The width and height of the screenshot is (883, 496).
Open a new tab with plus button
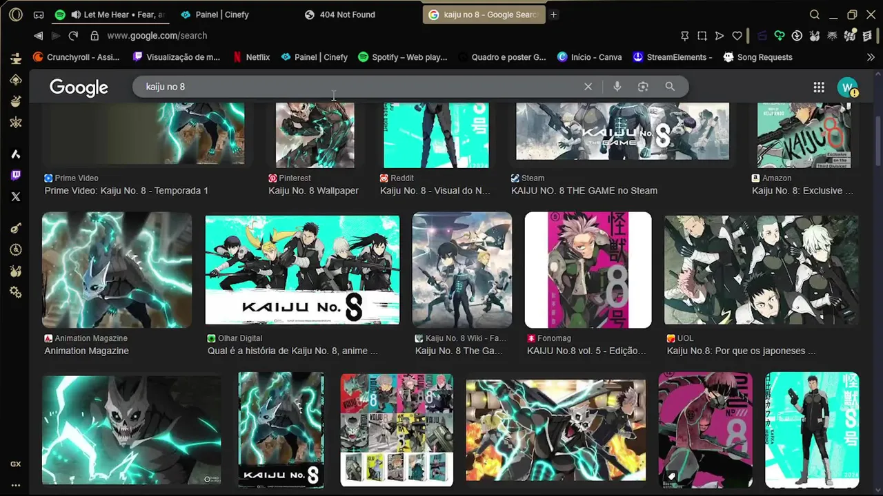(553, 14)
